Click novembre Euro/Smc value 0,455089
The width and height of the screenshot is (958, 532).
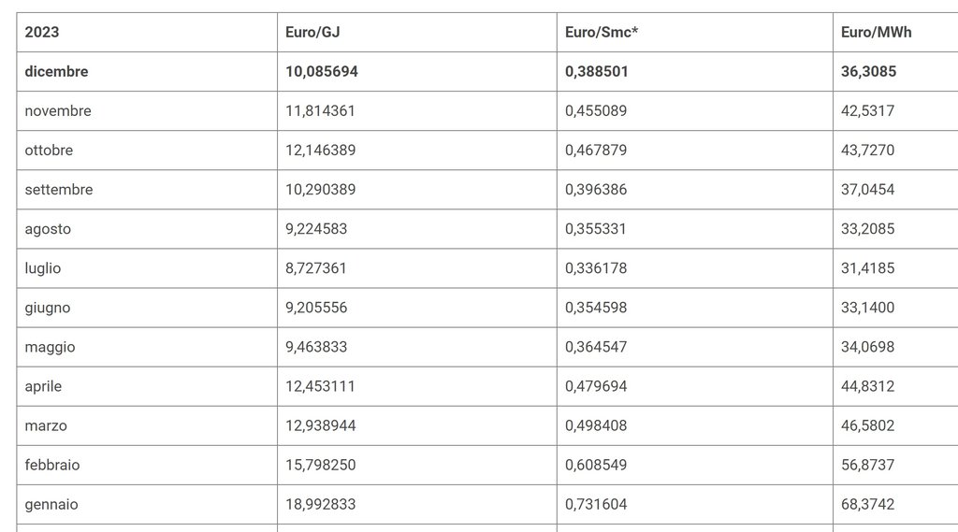coord(596,111)
